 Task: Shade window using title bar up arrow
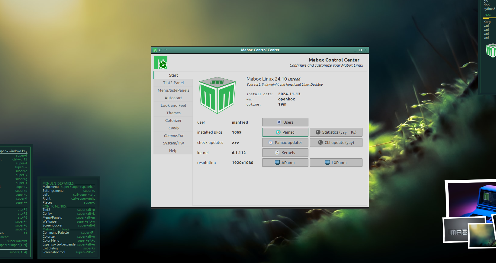[166, 50]
